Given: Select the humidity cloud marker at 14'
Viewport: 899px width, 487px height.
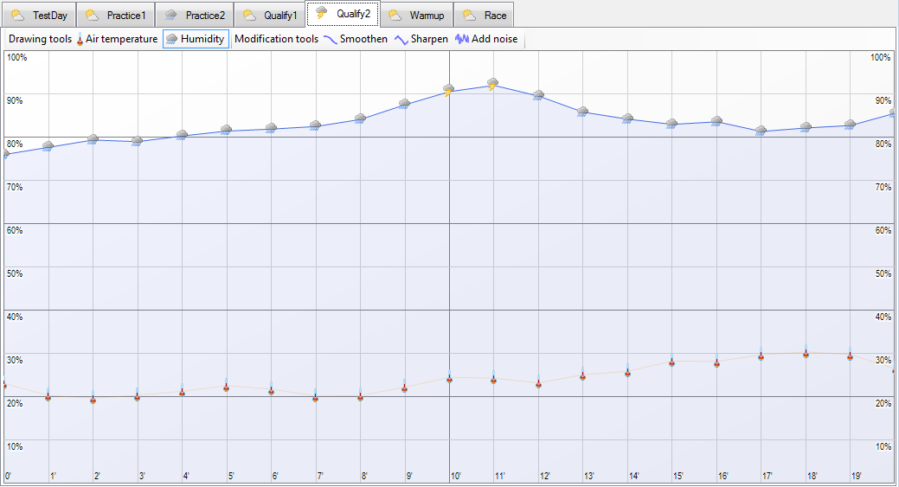Looking at the screenshot, I should 628,119.
